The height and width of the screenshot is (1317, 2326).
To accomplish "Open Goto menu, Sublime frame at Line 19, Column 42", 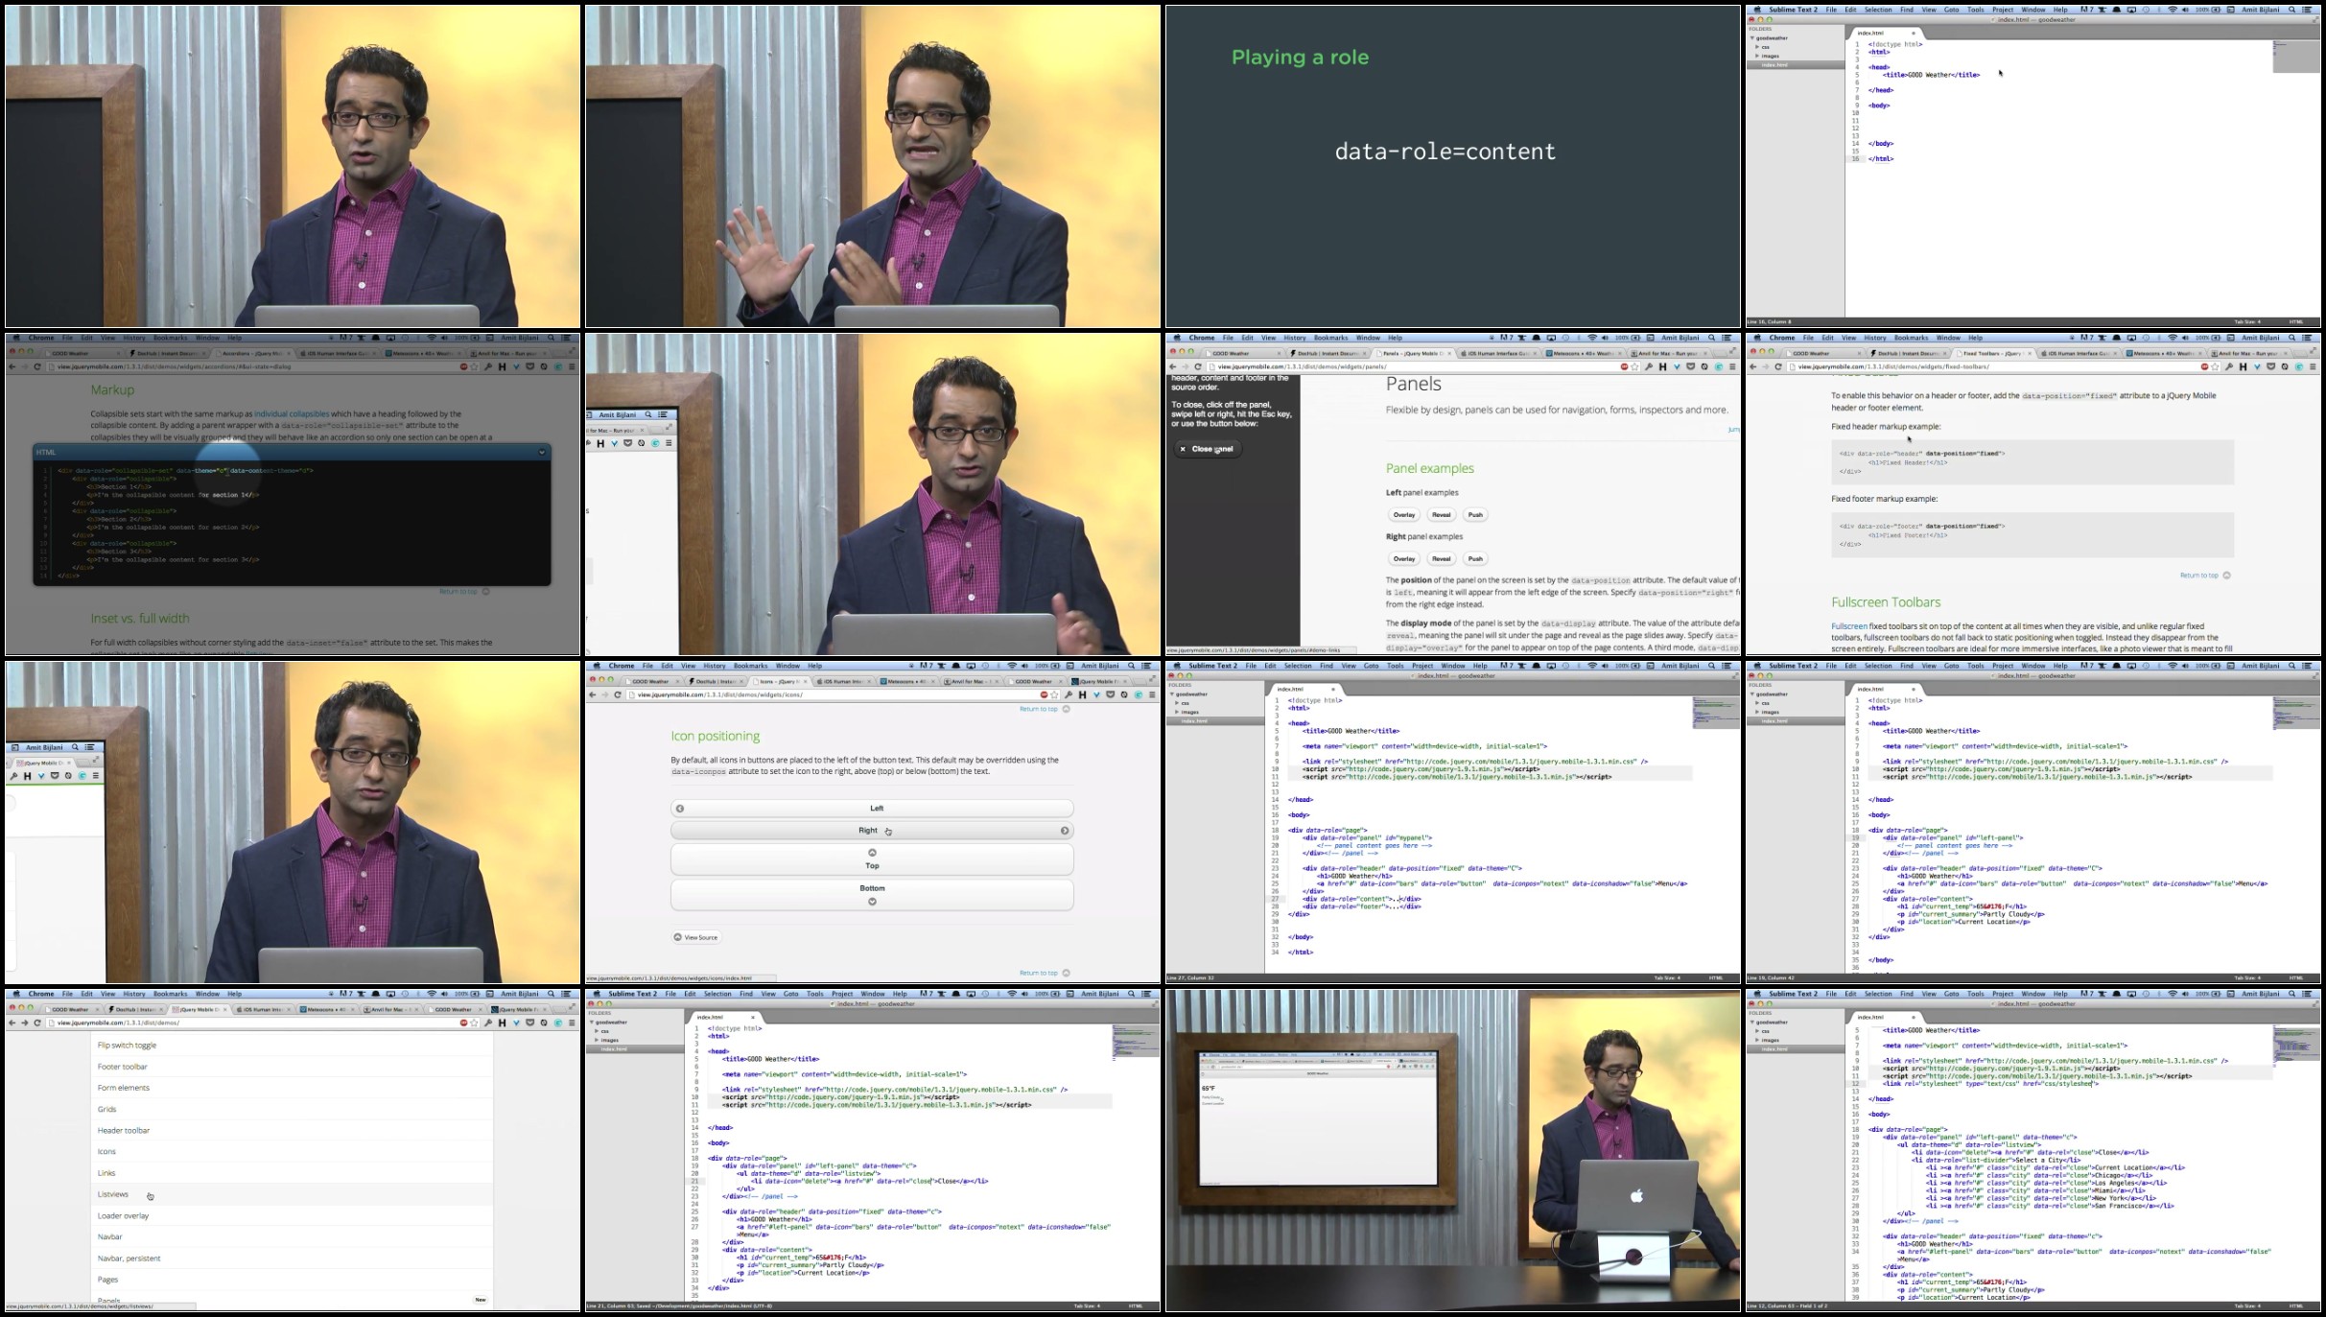I will click(x=1951, y=666).
